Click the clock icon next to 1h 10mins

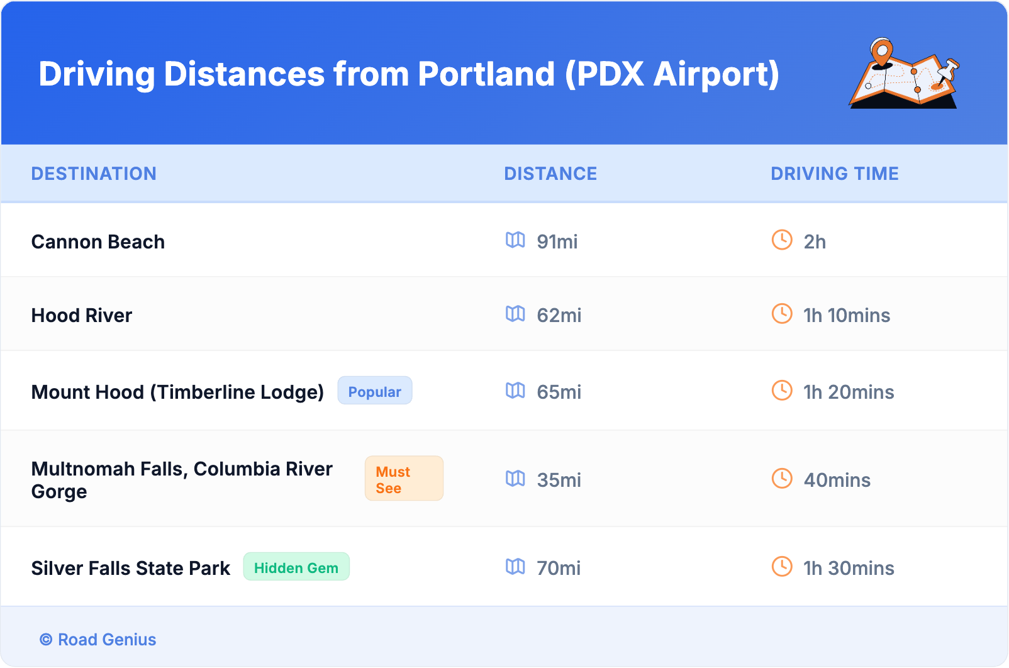click(x=782, y=313)
